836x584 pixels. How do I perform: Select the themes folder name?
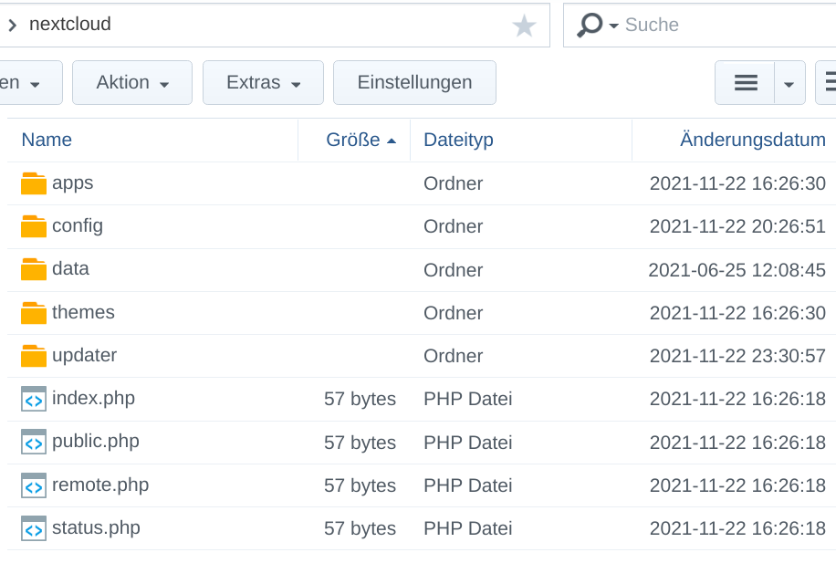click(83, 312)
